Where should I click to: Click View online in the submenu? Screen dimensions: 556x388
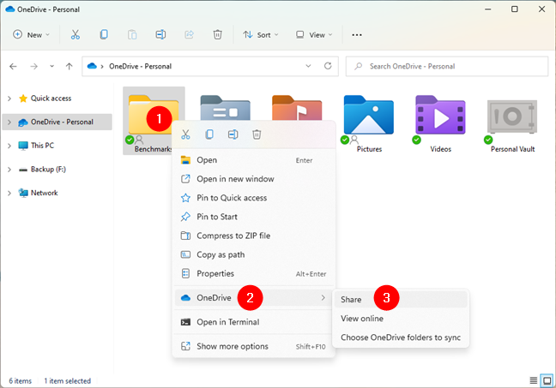click(401, 319)
